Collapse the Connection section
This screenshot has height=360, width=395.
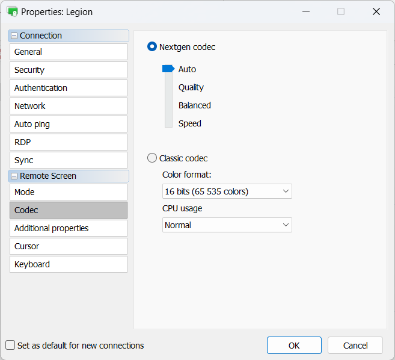14,36
